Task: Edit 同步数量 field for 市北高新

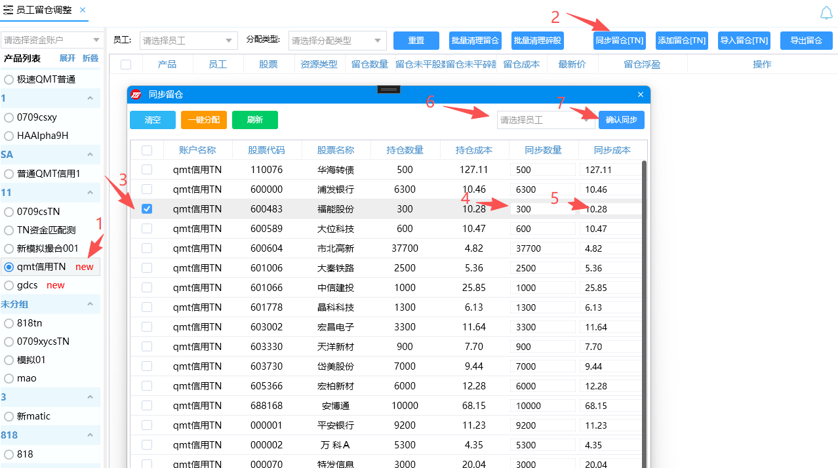Action: 542,248
